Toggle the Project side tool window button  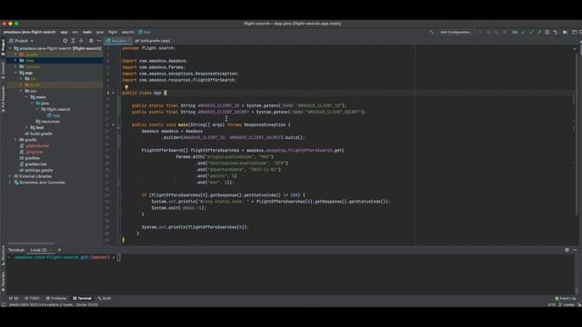click(x=3, y=47)
